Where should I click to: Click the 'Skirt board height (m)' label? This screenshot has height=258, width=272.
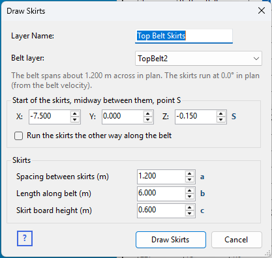point(54,210)
